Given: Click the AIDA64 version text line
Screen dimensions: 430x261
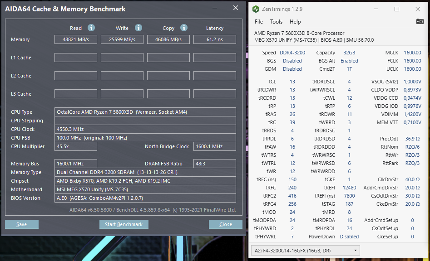Looking at the screenshot, I should (x=153, y=210).
